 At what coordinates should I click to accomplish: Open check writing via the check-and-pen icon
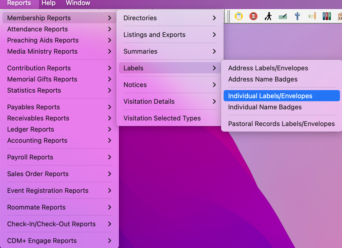(283, 16)
